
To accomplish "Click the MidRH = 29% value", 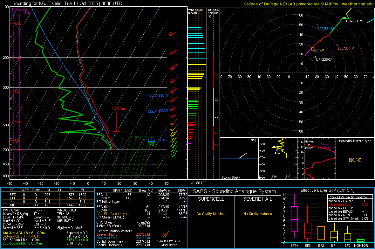I will point(13,221).
